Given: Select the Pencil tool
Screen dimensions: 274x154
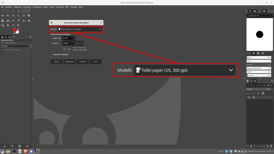Looking at the screenshot, I should point(13,21).
